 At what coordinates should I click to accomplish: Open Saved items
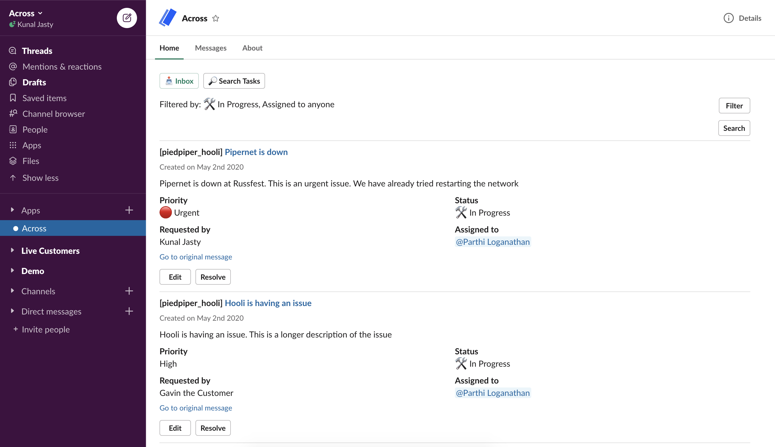point(44,98)
